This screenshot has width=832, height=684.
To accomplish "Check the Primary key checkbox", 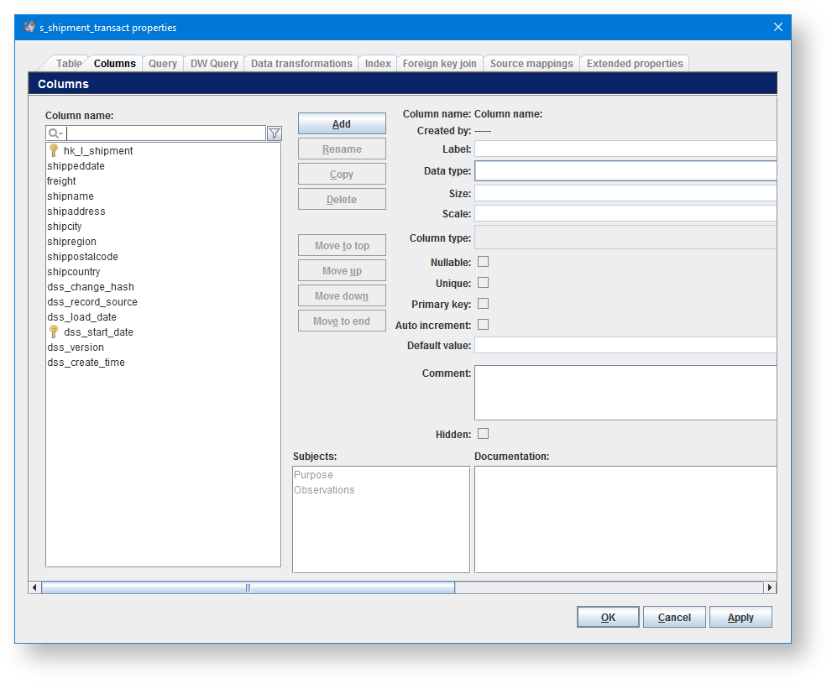I will 483,304.
